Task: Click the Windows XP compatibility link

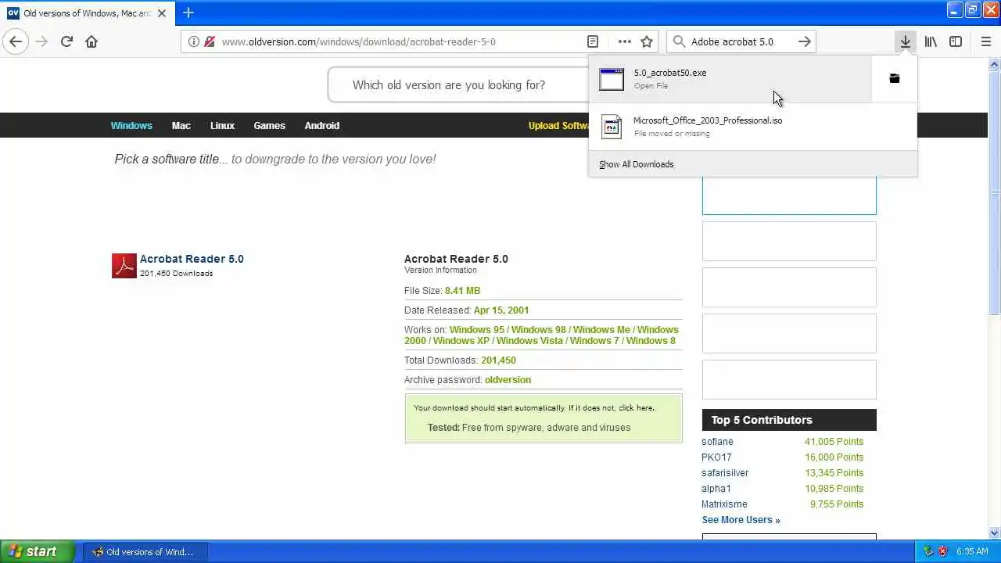Action: point(461,340)
